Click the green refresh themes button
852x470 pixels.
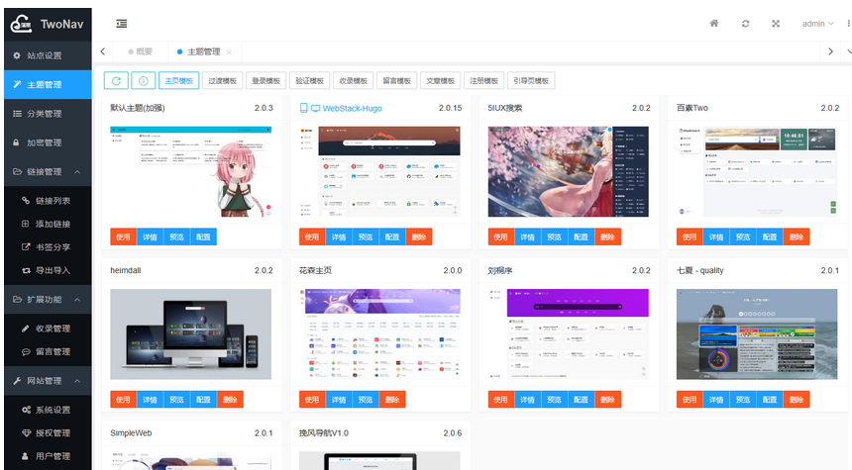(116, 81)
